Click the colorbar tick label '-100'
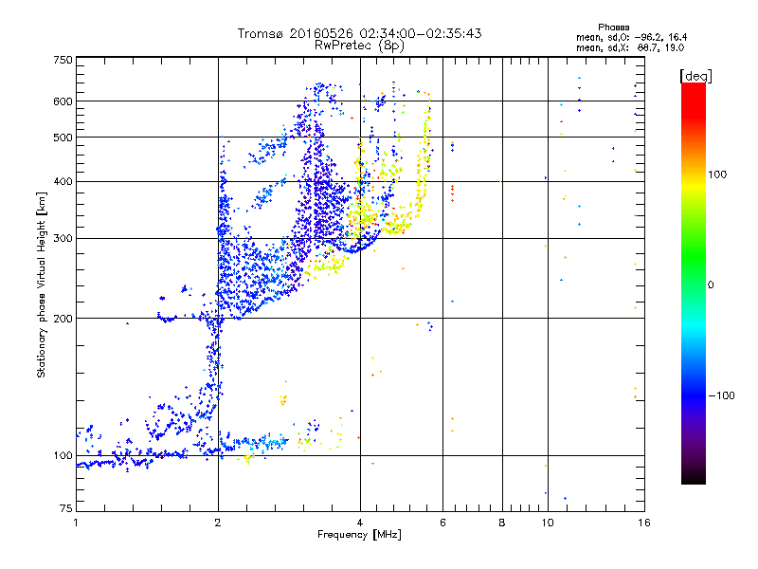758x569 pixels. [x=721, y=395]
